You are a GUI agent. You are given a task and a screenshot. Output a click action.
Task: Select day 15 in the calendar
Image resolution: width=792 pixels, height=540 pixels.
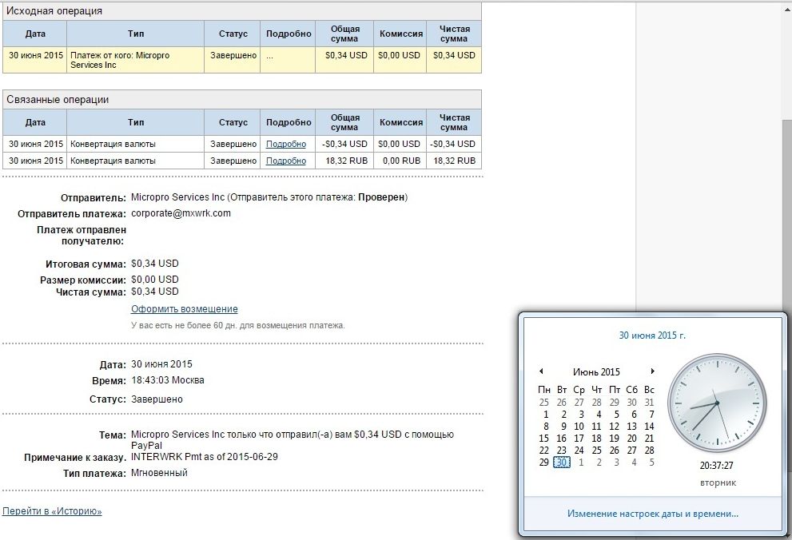pos(544,439)
